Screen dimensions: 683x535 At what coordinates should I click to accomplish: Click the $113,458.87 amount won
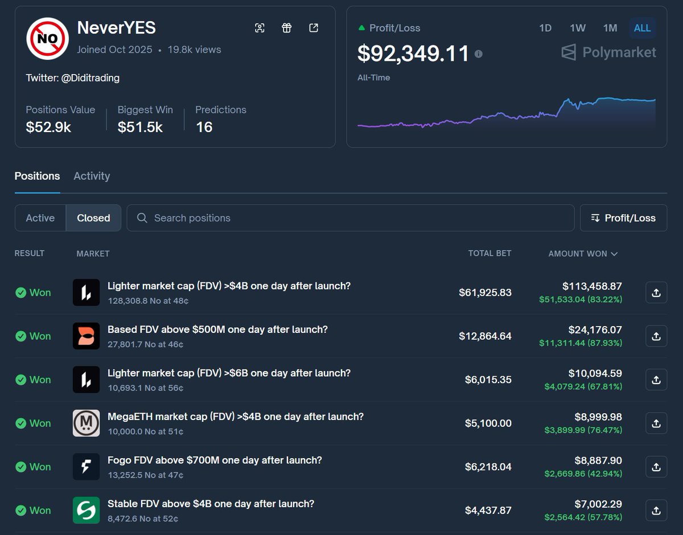[592, 286]
